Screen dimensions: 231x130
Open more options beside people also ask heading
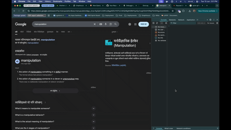tap(45, 103)
